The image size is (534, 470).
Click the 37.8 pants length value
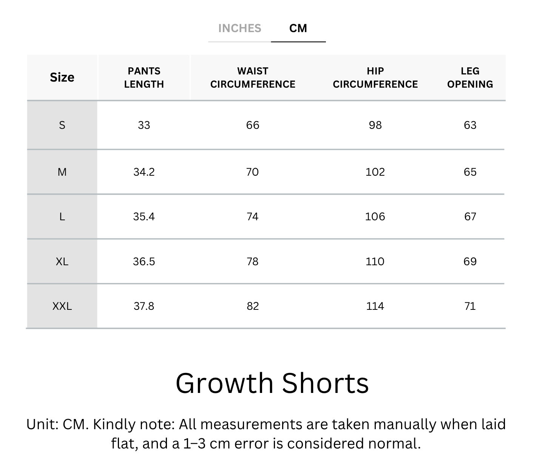click(144, 306)
